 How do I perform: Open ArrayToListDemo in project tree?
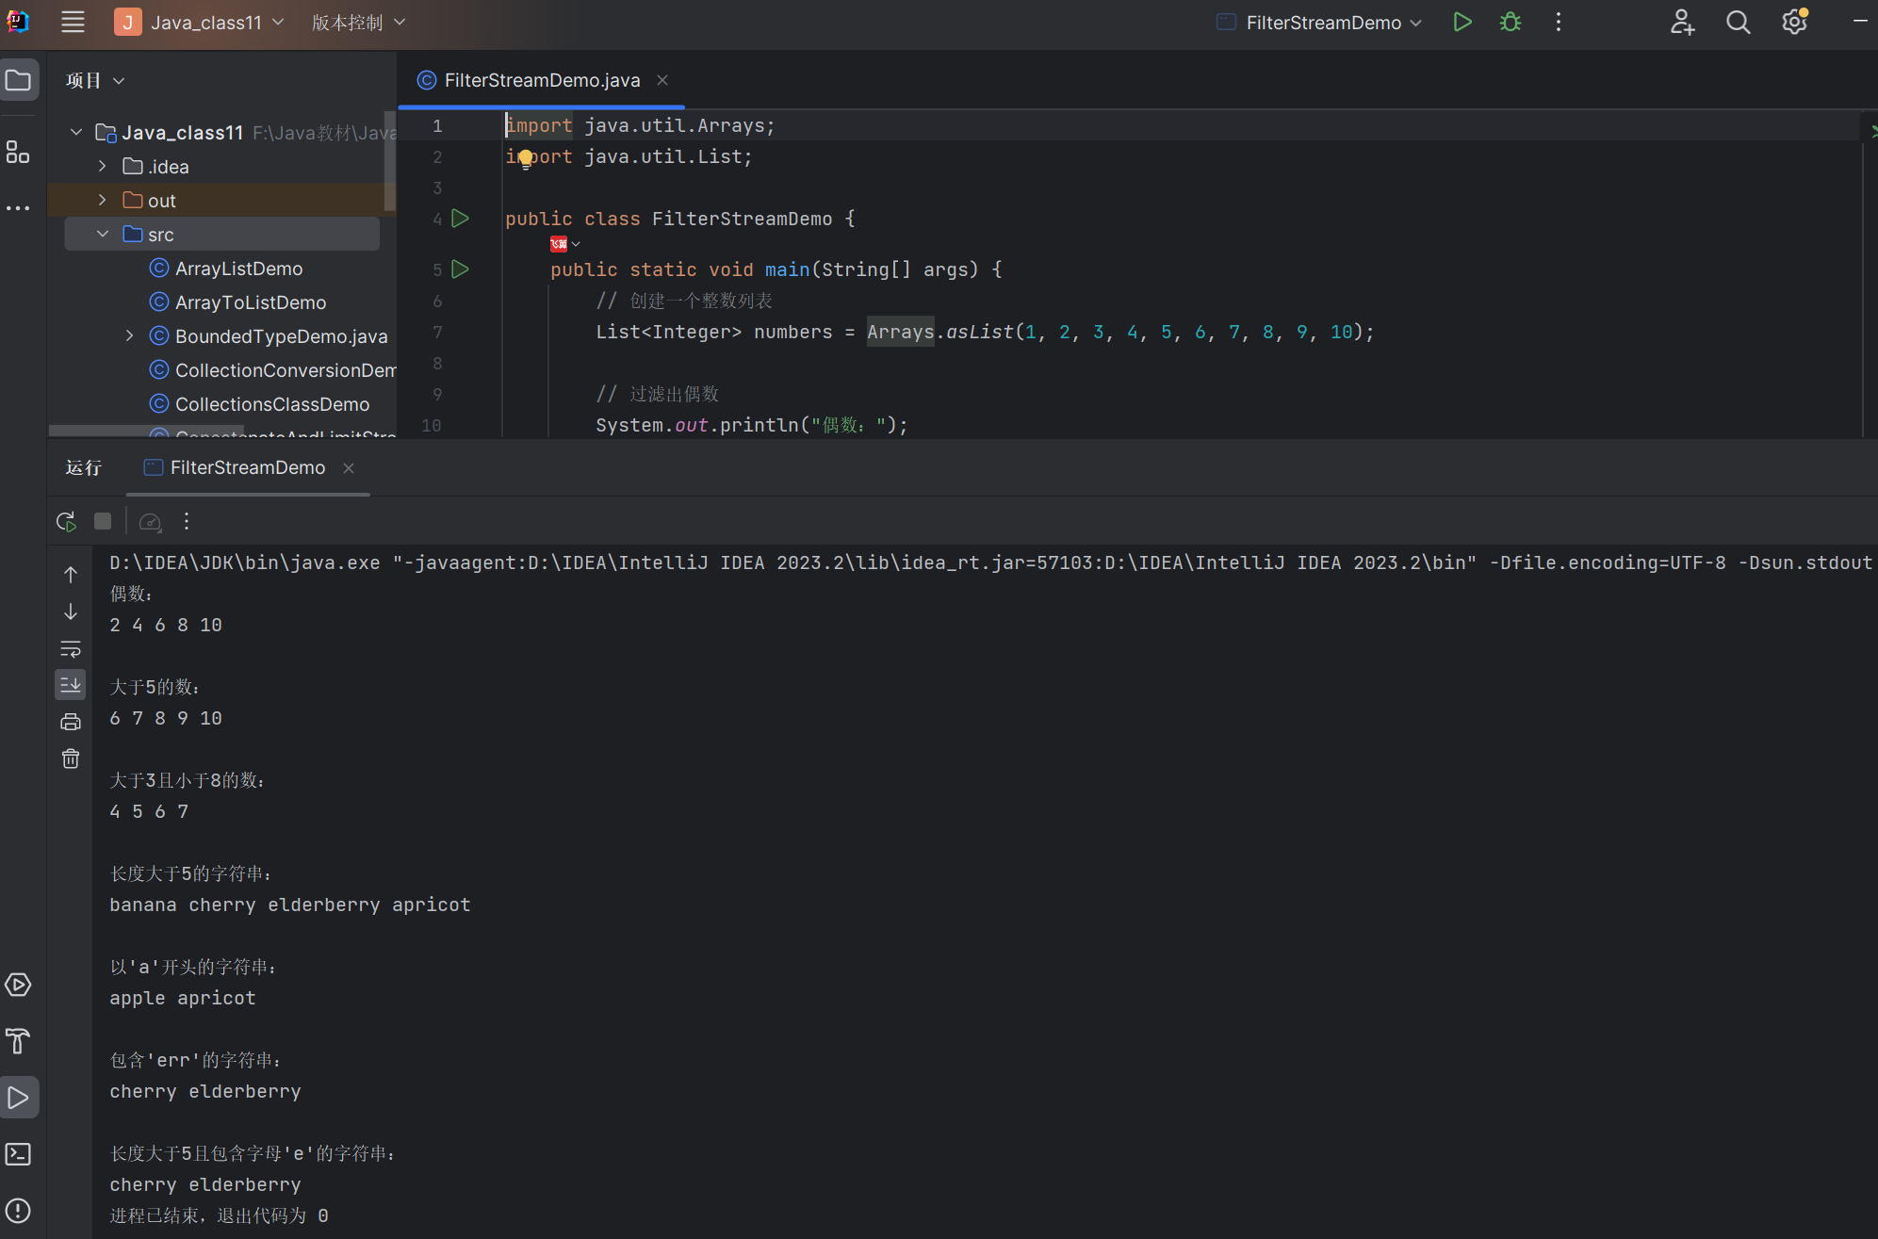(x=251, y=302)
